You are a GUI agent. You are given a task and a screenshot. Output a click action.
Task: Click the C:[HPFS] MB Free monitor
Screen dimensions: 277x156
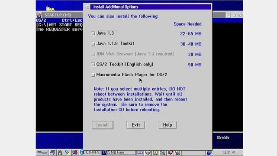[110, 153]
